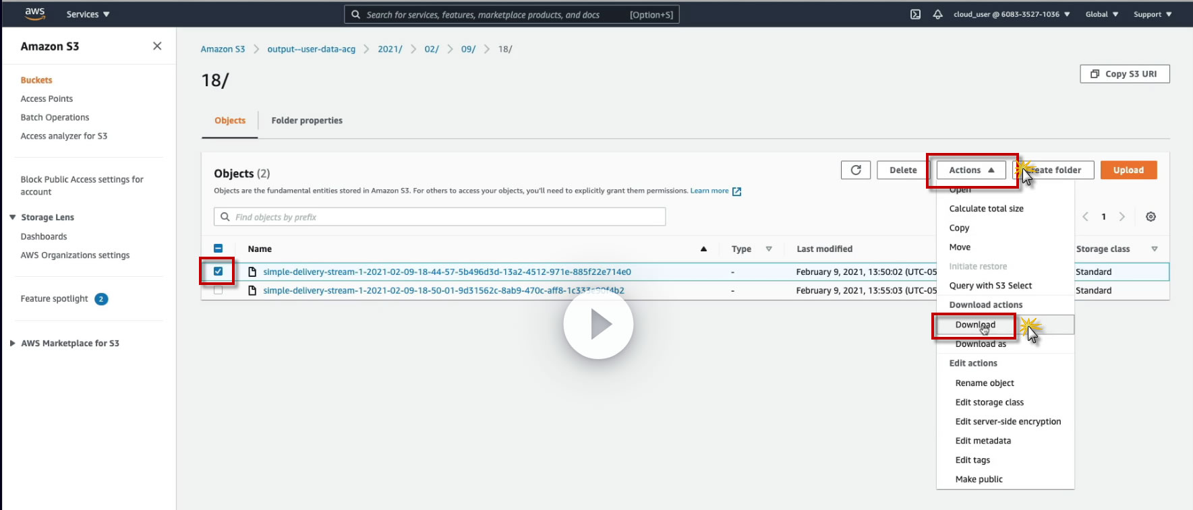Go to Amazon S3 breadcrumb link
Image resolution: width=1193 pixels, height=510 pixels.
coord(223,49)
